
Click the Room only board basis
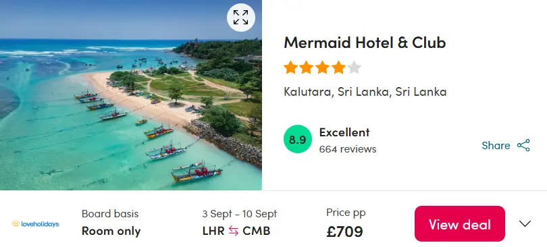pos(111,231)
